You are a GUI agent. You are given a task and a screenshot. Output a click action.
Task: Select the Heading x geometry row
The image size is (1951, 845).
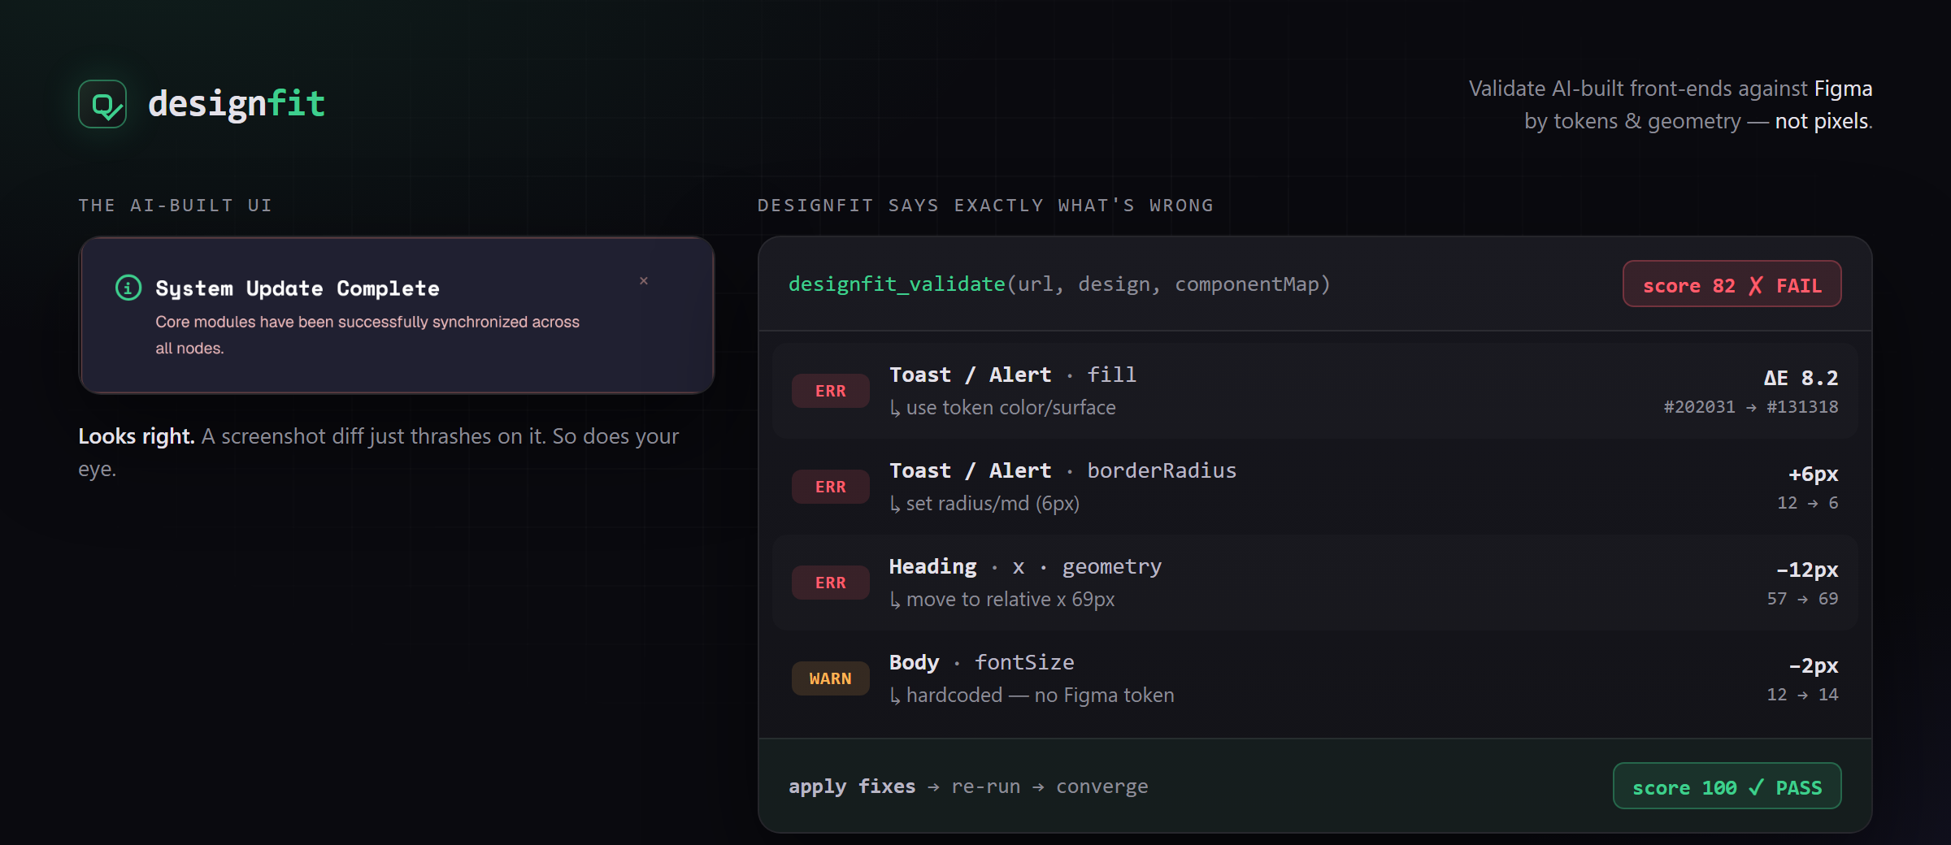[1314, 583]
